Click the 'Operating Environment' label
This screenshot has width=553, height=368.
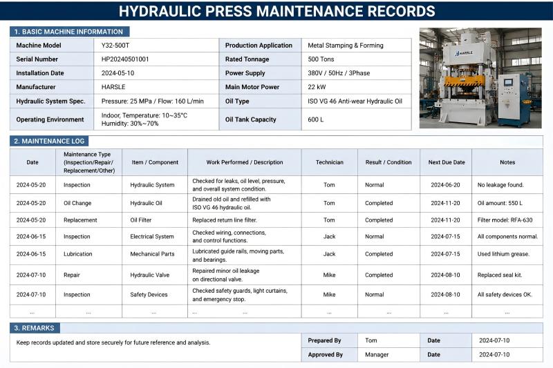pos(50,119)
